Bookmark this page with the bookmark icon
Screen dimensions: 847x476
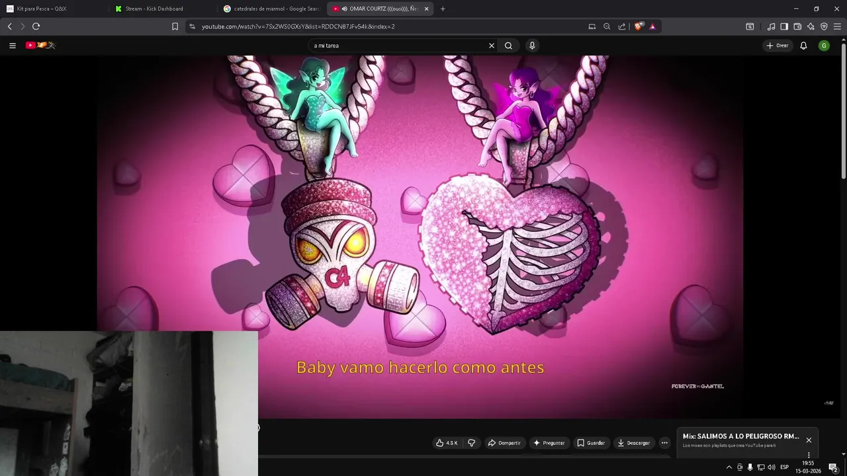pos(175,26)
